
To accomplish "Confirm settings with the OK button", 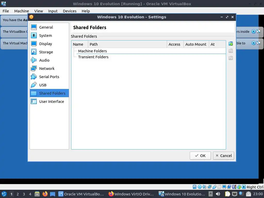I will tap(200, 155).
